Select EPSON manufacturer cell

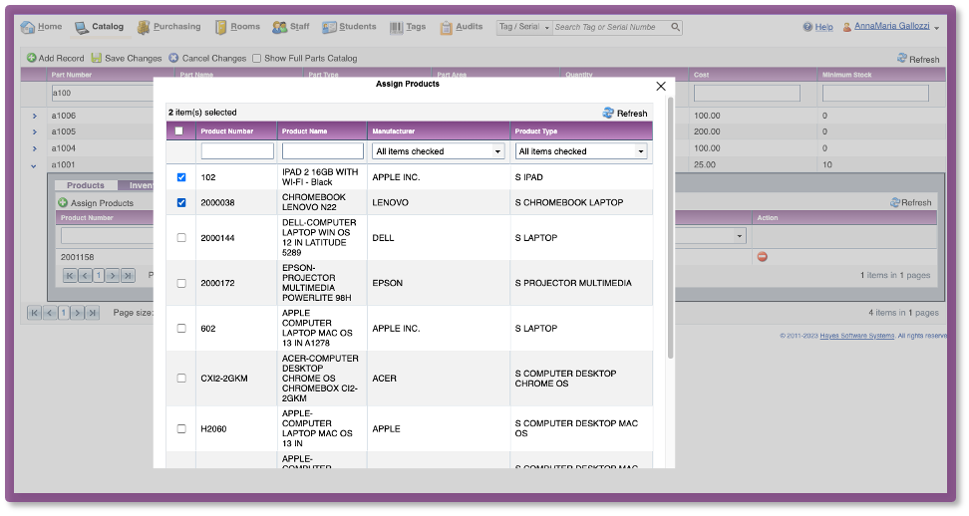387,283
